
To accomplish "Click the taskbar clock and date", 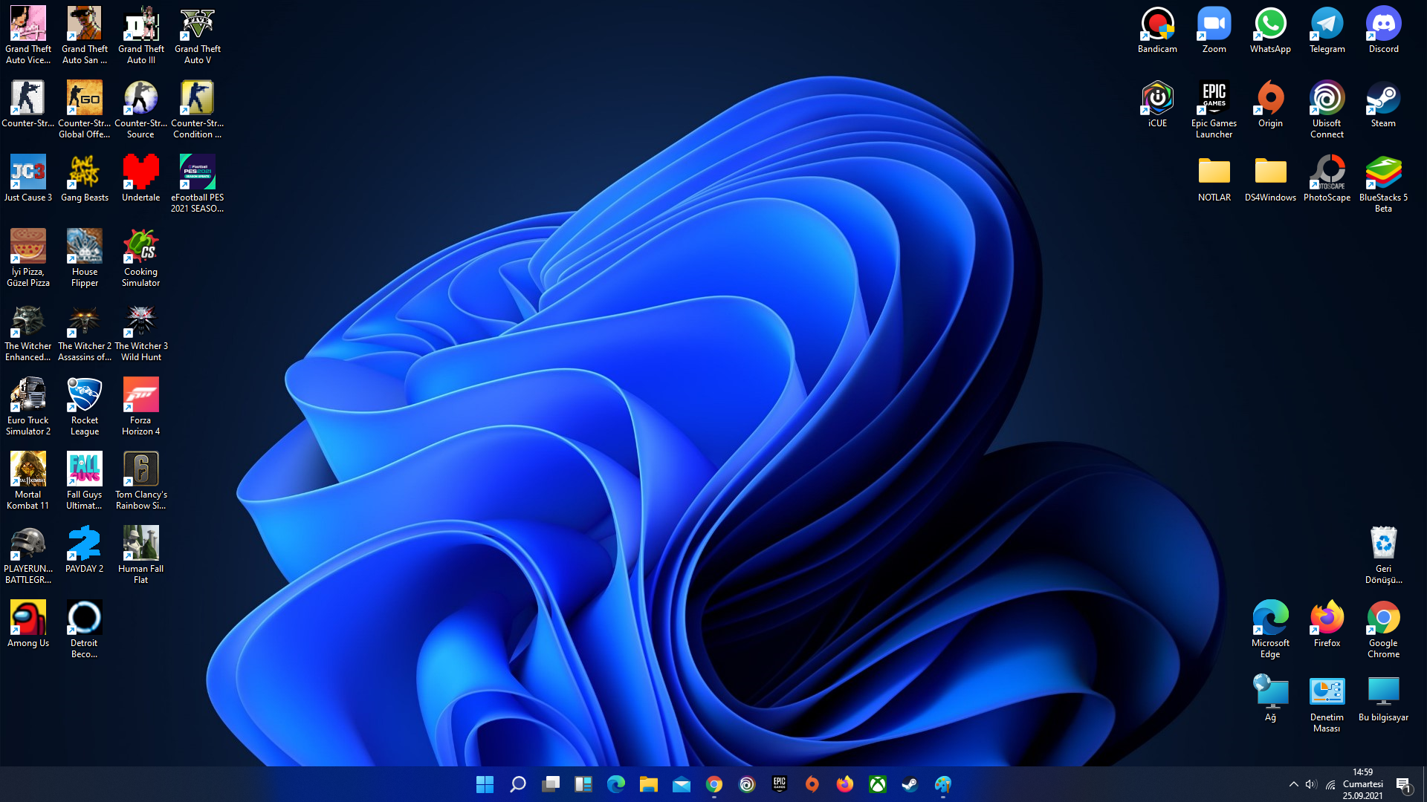I will coord(1362,784).
